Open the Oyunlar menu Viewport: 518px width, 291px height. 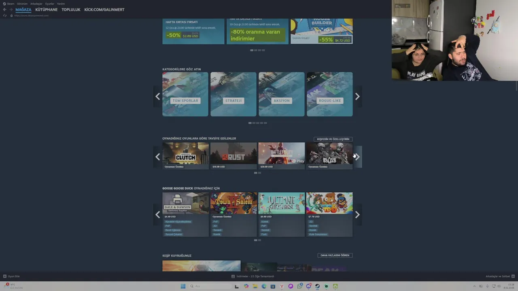pyautogui.click(x=49, y=4)
